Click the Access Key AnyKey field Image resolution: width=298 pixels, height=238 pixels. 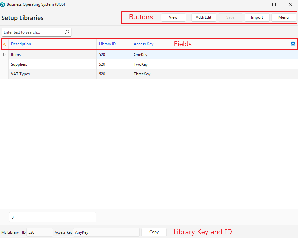[106, 232]
